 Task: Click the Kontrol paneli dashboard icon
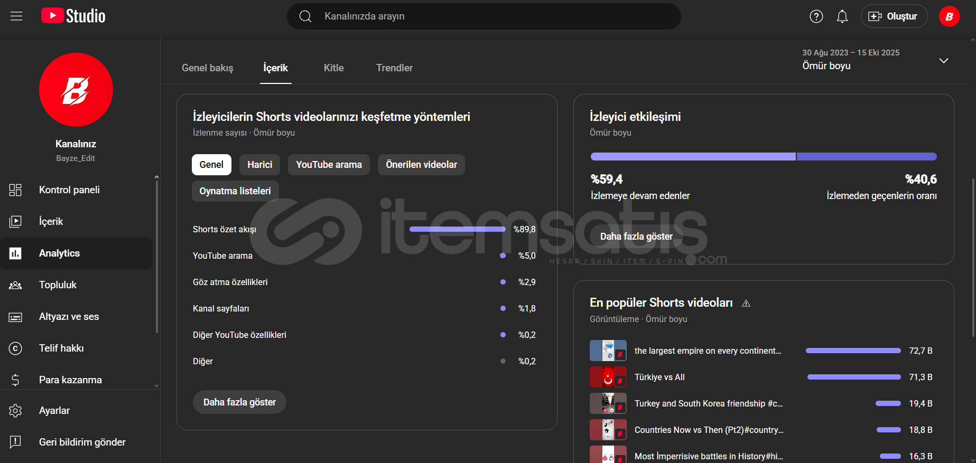click(x=15, y=190)
